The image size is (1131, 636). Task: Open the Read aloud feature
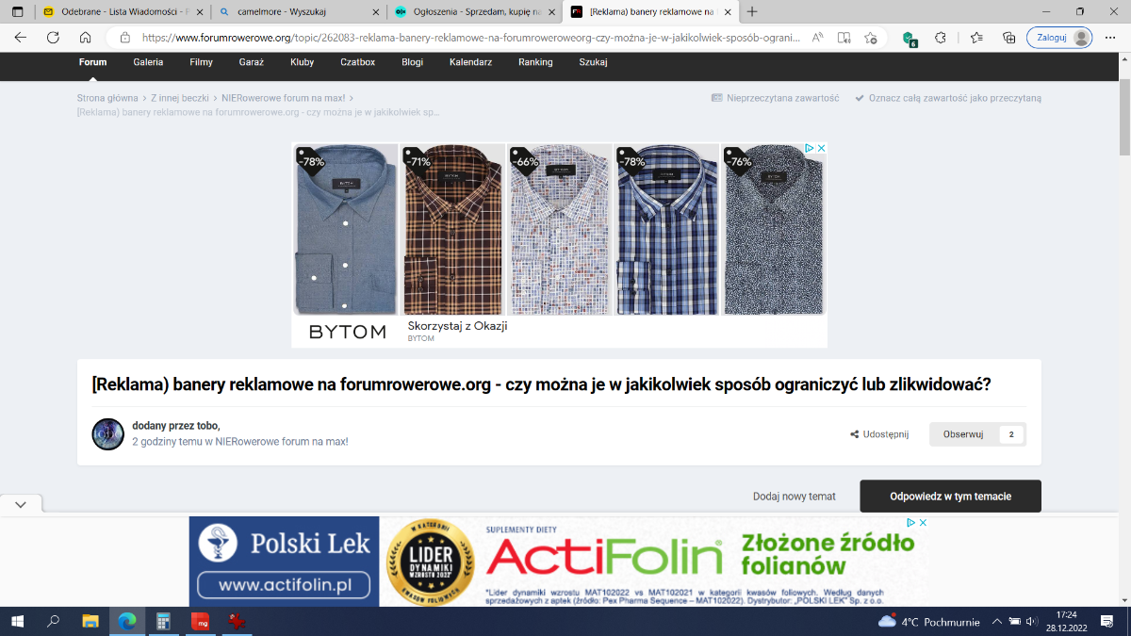(x=817, y=38)
